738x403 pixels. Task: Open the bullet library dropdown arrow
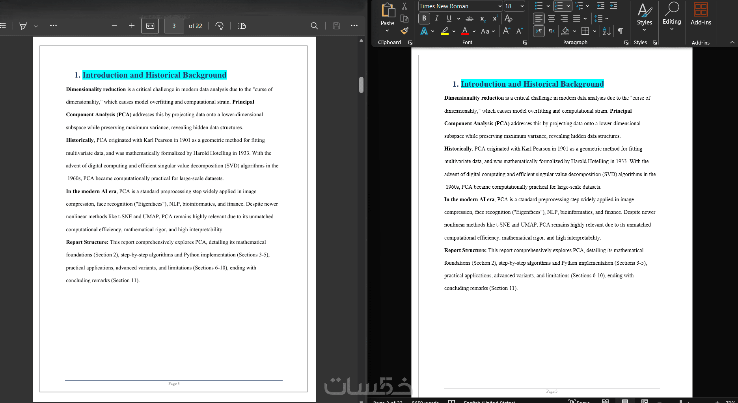(548, 6)
